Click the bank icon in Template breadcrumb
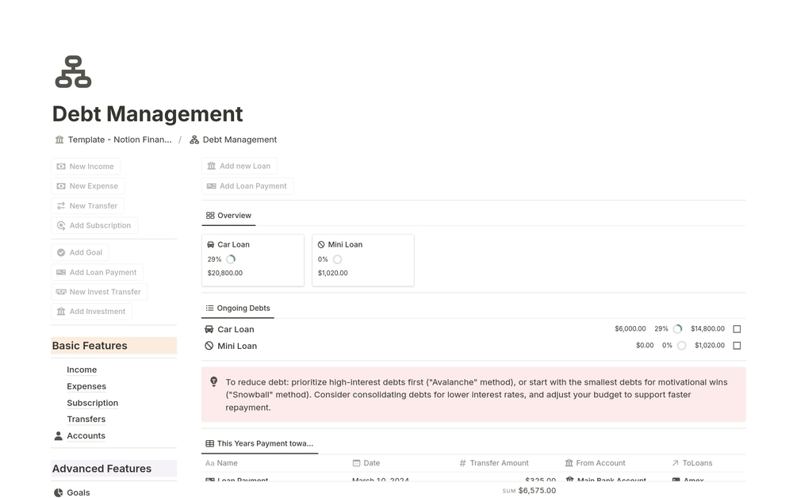797x498 pixels. 59,140
